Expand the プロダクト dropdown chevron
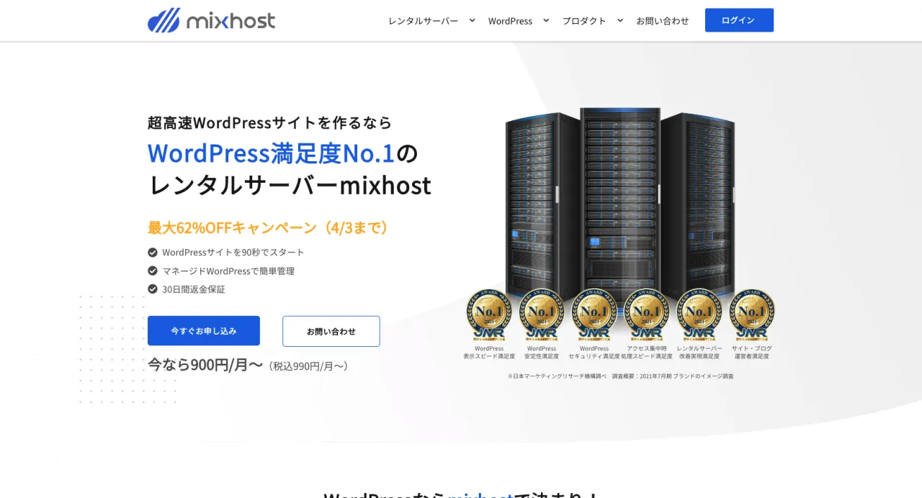The image size is (922, 498). (620, 20)
